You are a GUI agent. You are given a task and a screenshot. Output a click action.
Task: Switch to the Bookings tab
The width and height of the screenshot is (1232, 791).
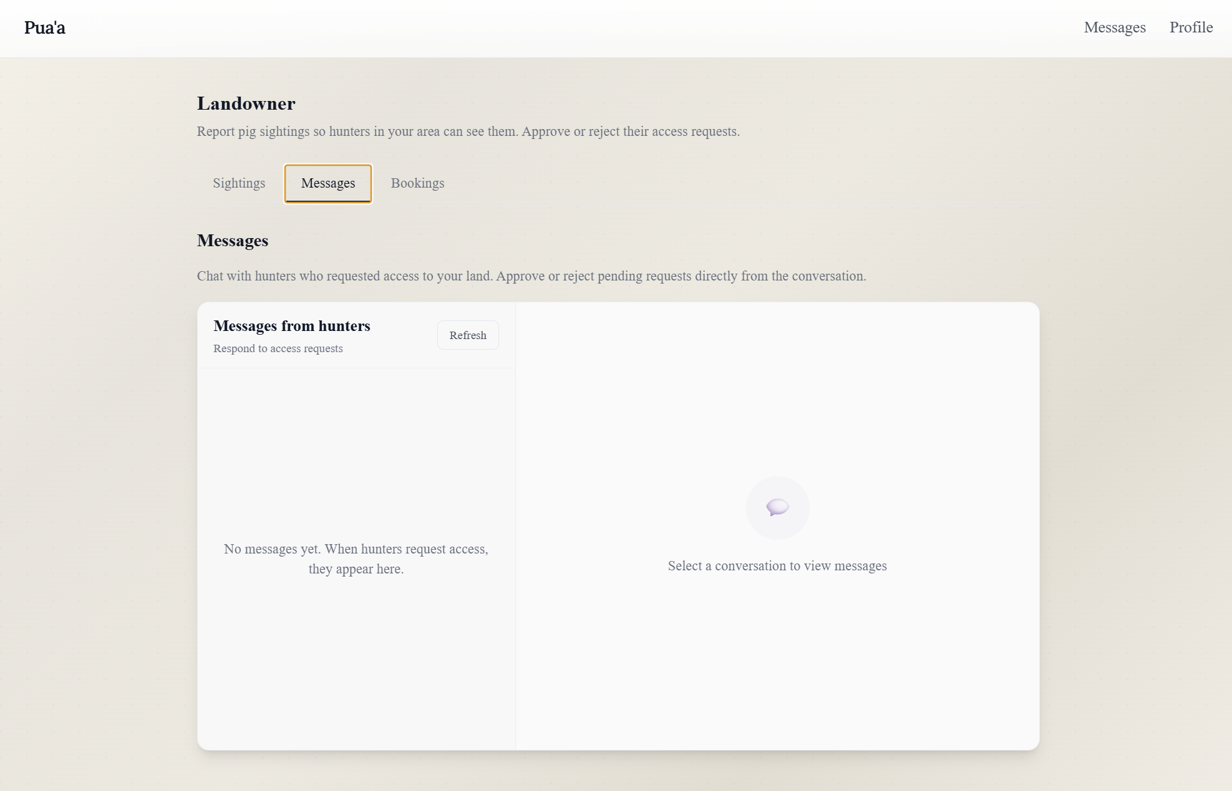[x=417, y=183]
